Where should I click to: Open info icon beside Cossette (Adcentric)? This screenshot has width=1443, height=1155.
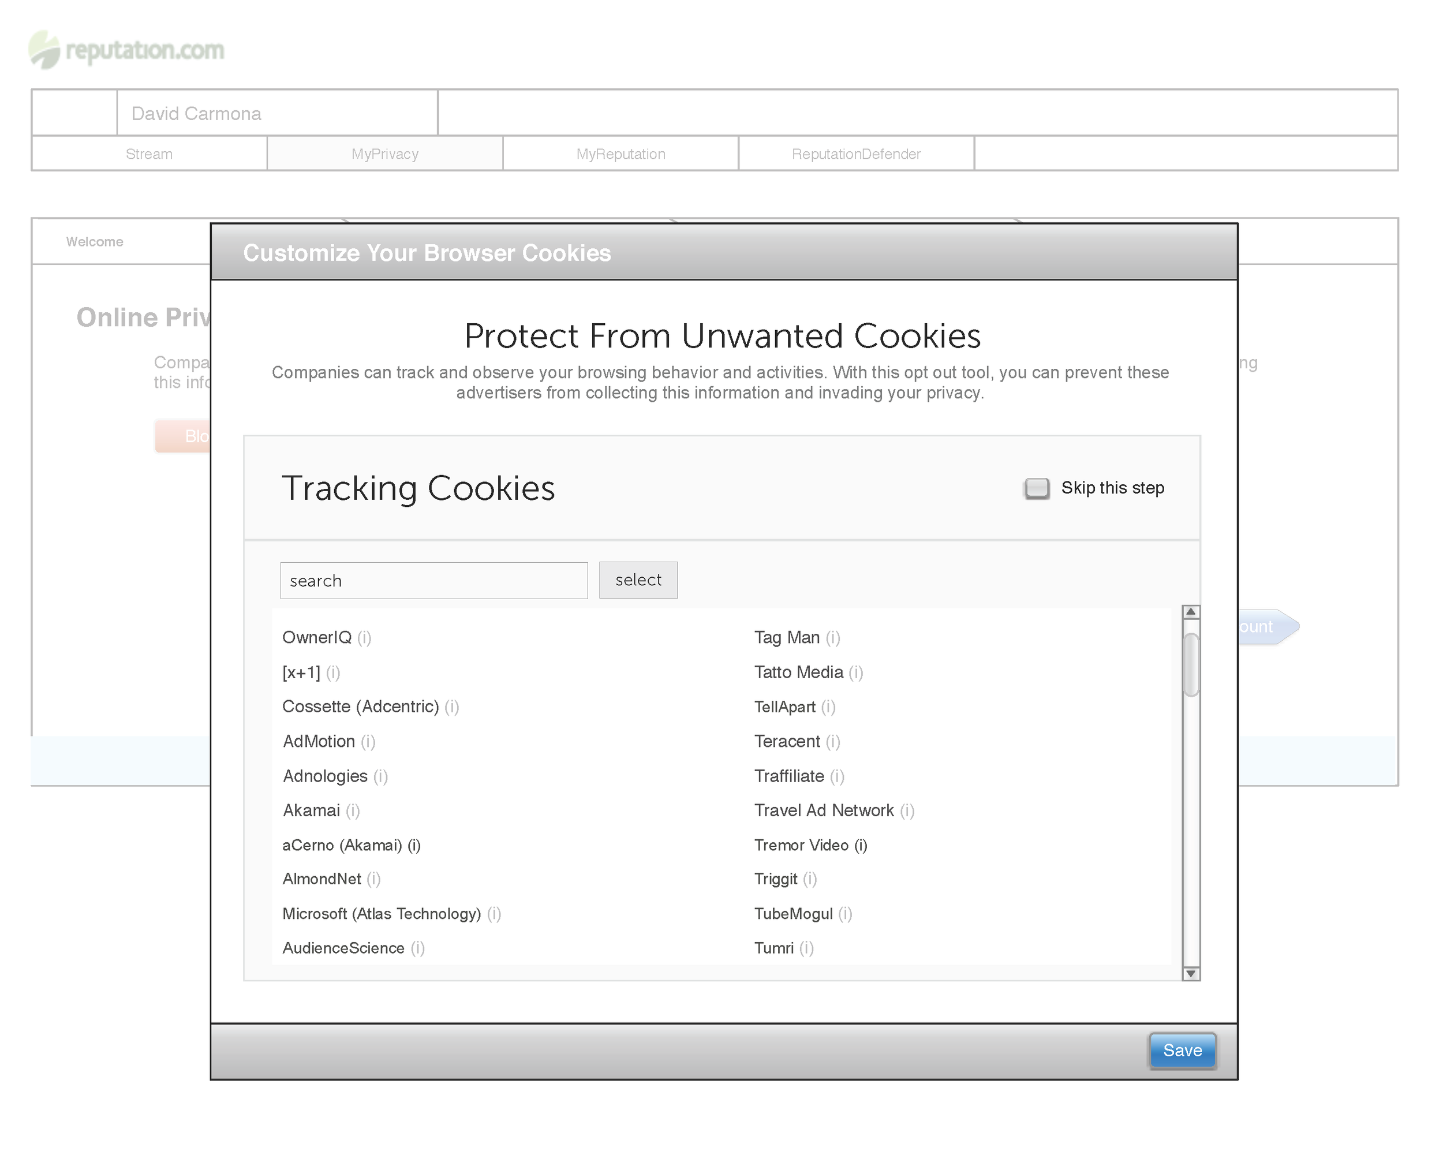pos(452,707)
